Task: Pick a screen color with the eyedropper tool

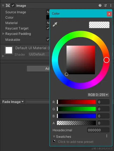Action: coord(55,24)
